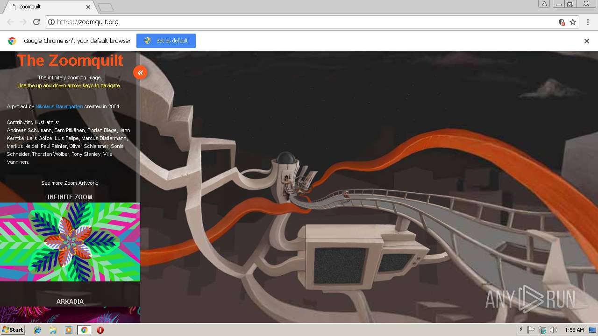Viewport: 598px width, 336px height.
Task: Open volume speaker tray icon
Action: click(x=554, y=330)
